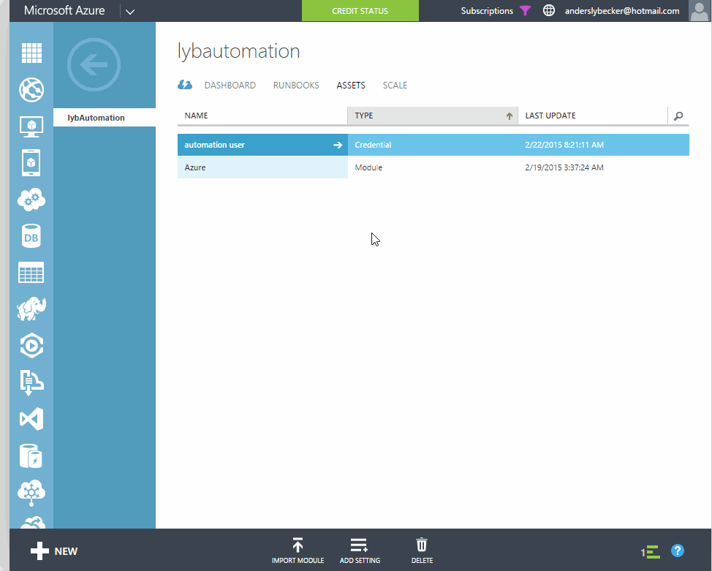Open Visual Studio Online icon
712x571 pixels.
pos(31,419)
